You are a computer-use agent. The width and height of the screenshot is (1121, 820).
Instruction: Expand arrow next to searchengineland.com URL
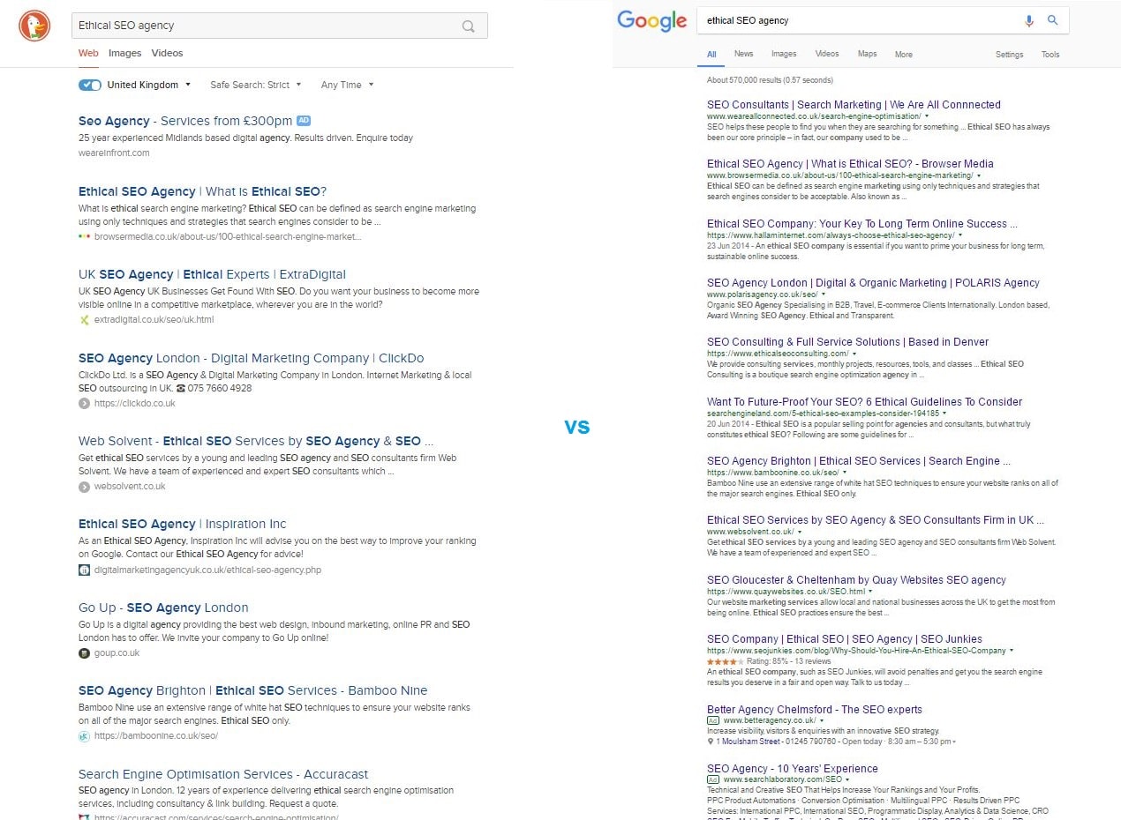click(945, 413)
